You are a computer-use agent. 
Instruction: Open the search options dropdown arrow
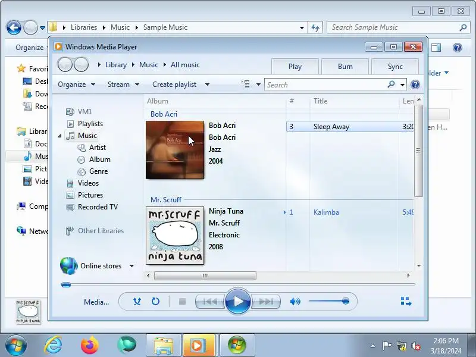pyautogui.click(x=403, y=84)
